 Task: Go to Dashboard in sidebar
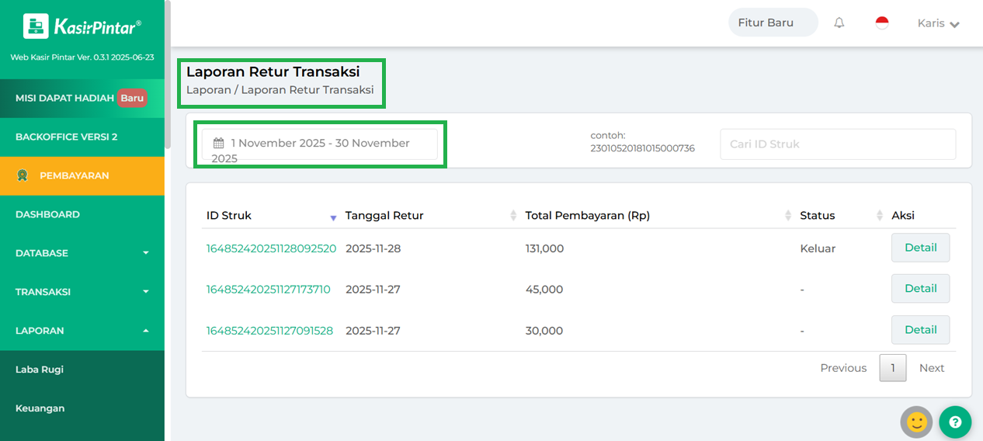47,214
